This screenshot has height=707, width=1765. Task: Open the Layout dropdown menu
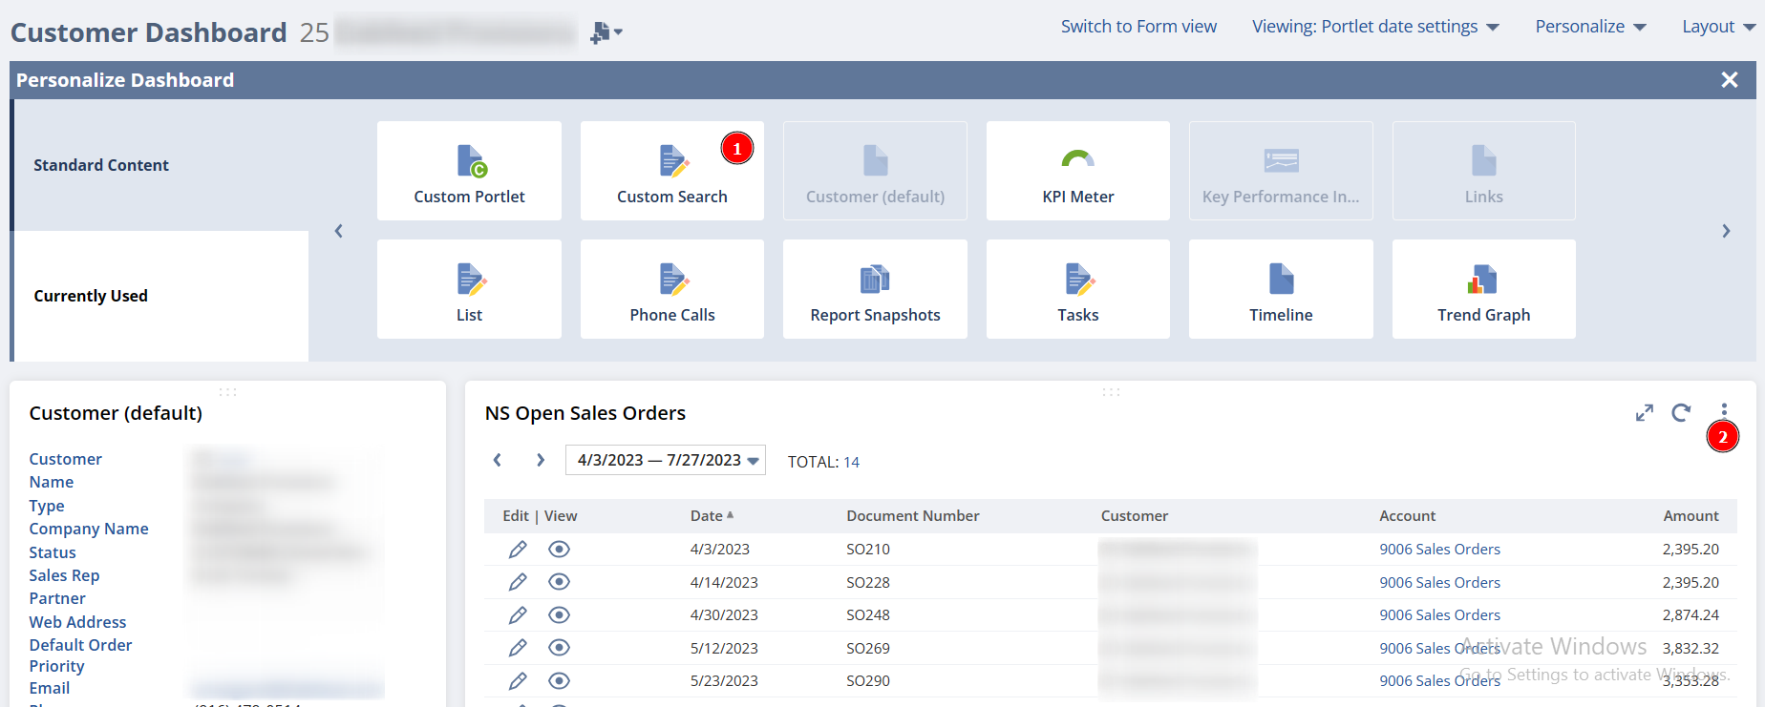(x=1718, y=27)
